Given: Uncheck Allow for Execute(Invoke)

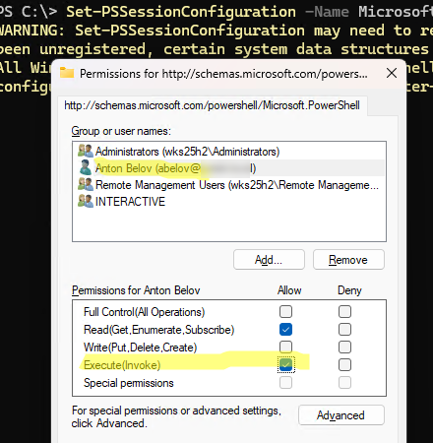Looking at the screenshot, I should [285, 364].
